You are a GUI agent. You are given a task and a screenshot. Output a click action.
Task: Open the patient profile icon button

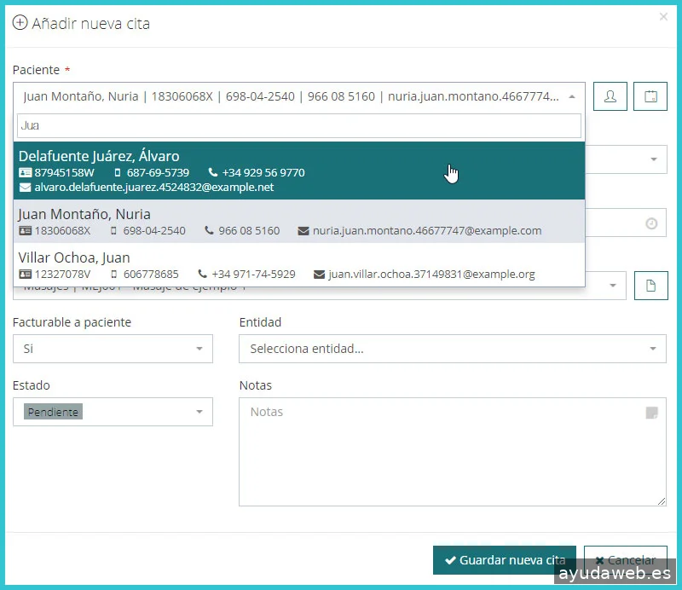pyautogui.click(x=610, y=96)
